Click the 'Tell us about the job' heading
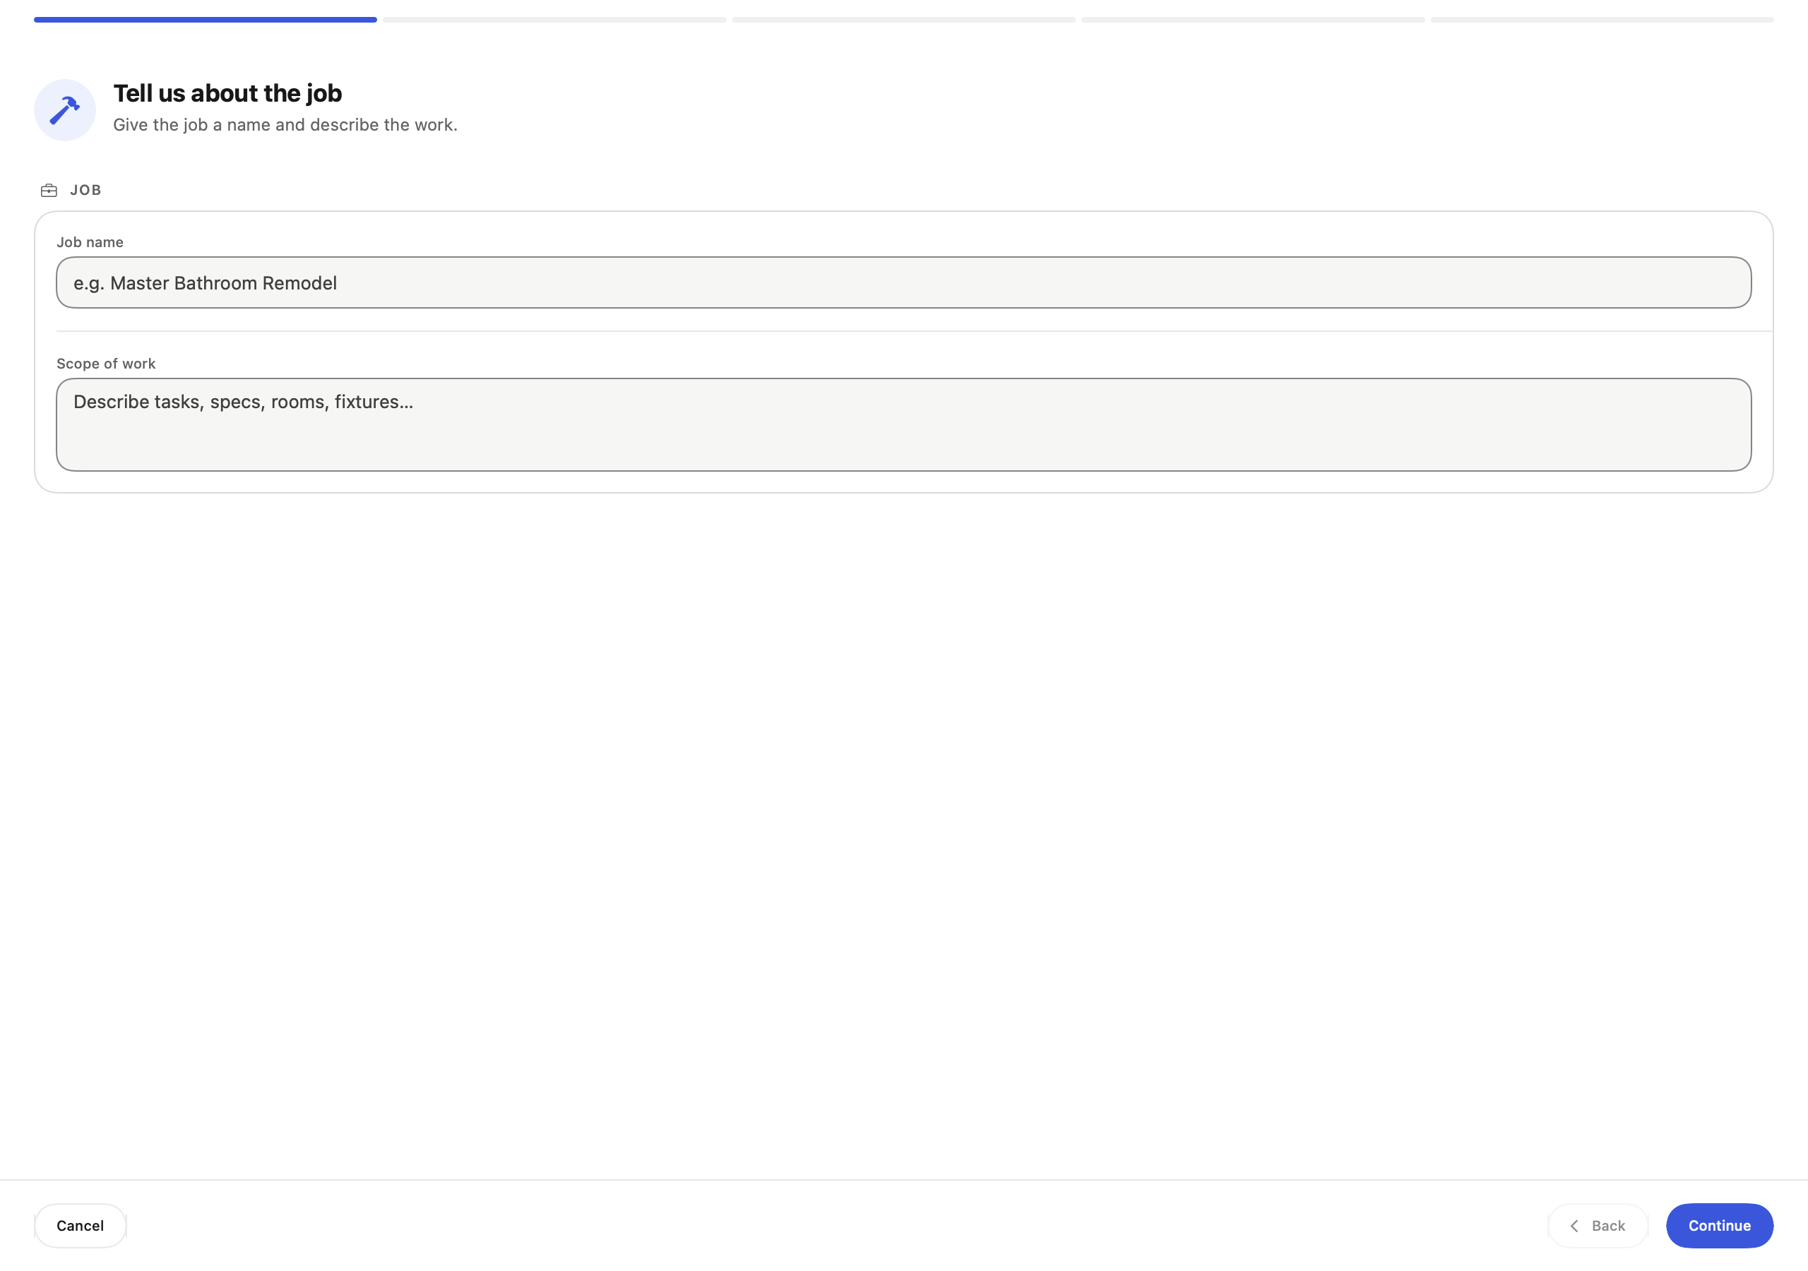Screen dimensions: 1808x1271 227,93
